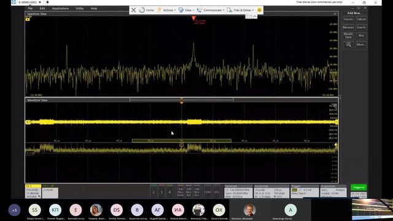
Task: Open the shared screen preview thumbnail
Action: coord(372,210)
